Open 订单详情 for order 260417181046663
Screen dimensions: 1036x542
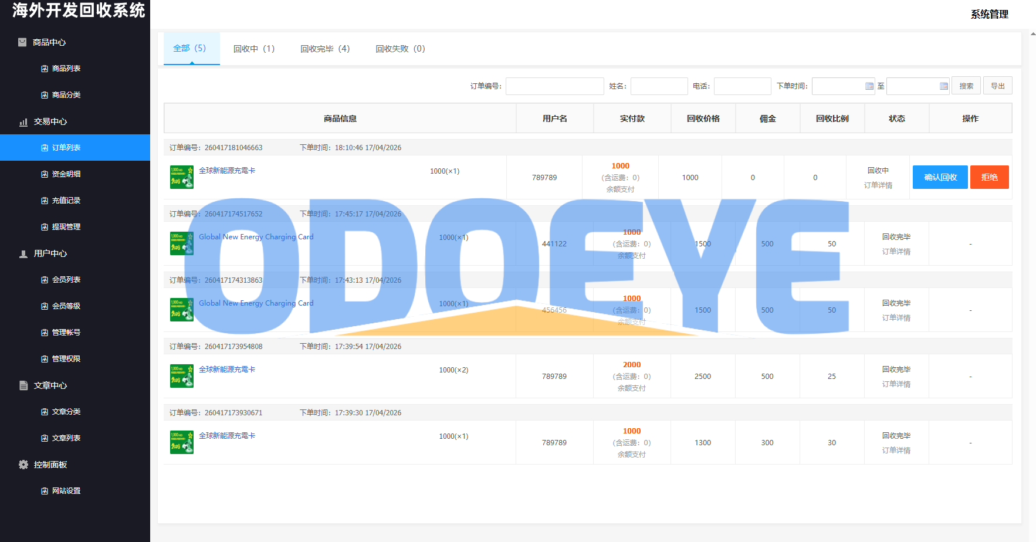(878, 185)
